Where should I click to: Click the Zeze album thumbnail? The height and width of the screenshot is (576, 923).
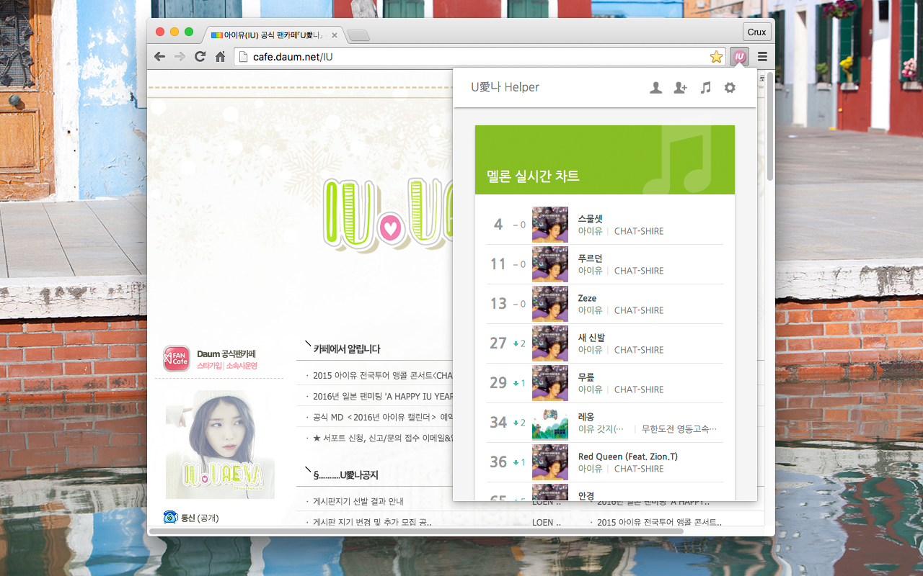pos(550,304)
